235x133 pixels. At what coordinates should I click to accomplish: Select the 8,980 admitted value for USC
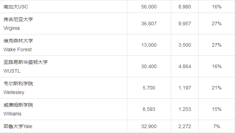point(185,7)
